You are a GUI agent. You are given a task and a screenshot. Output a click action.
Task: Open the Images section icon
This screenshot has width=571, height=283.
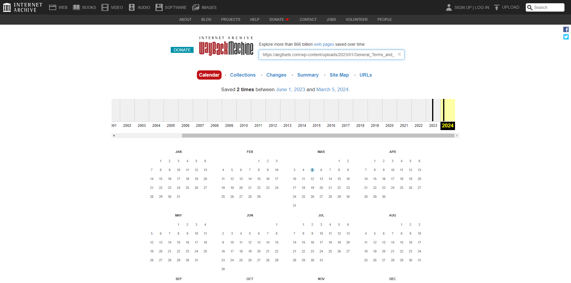coord(196,7)
